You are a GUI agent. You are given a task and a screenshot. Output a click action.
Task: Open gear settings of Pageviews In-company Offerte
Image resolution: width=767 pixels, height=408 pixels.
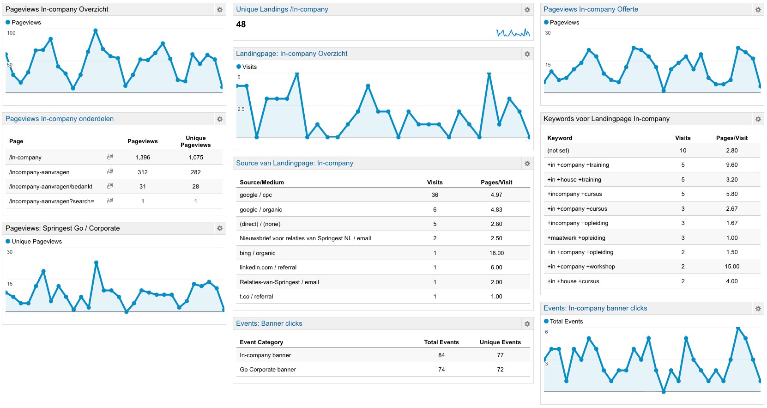[758, 10]
